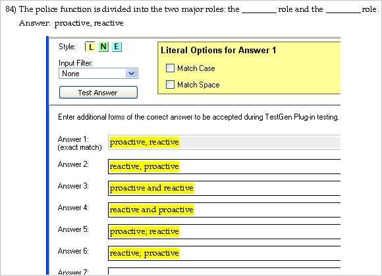
Task: Select the Numeric (N) style icon
Action: [x=103, y=47]
